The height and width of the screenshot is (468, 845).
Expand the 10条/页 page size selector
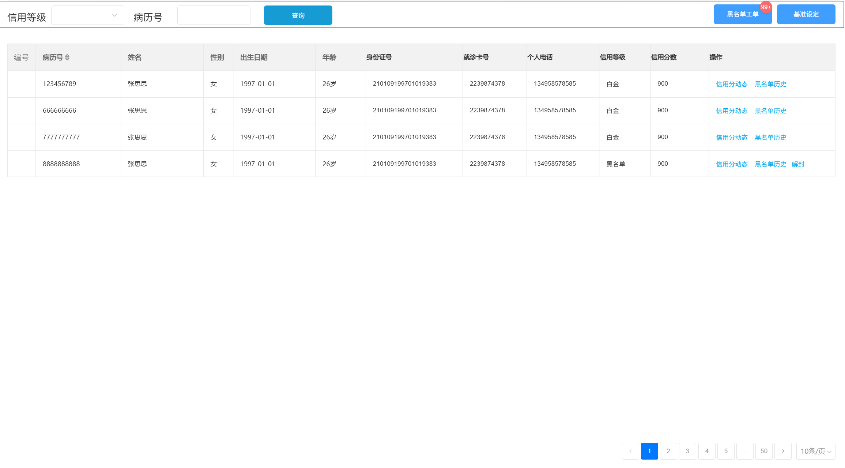pyautogui.click(x=815, y=451)
